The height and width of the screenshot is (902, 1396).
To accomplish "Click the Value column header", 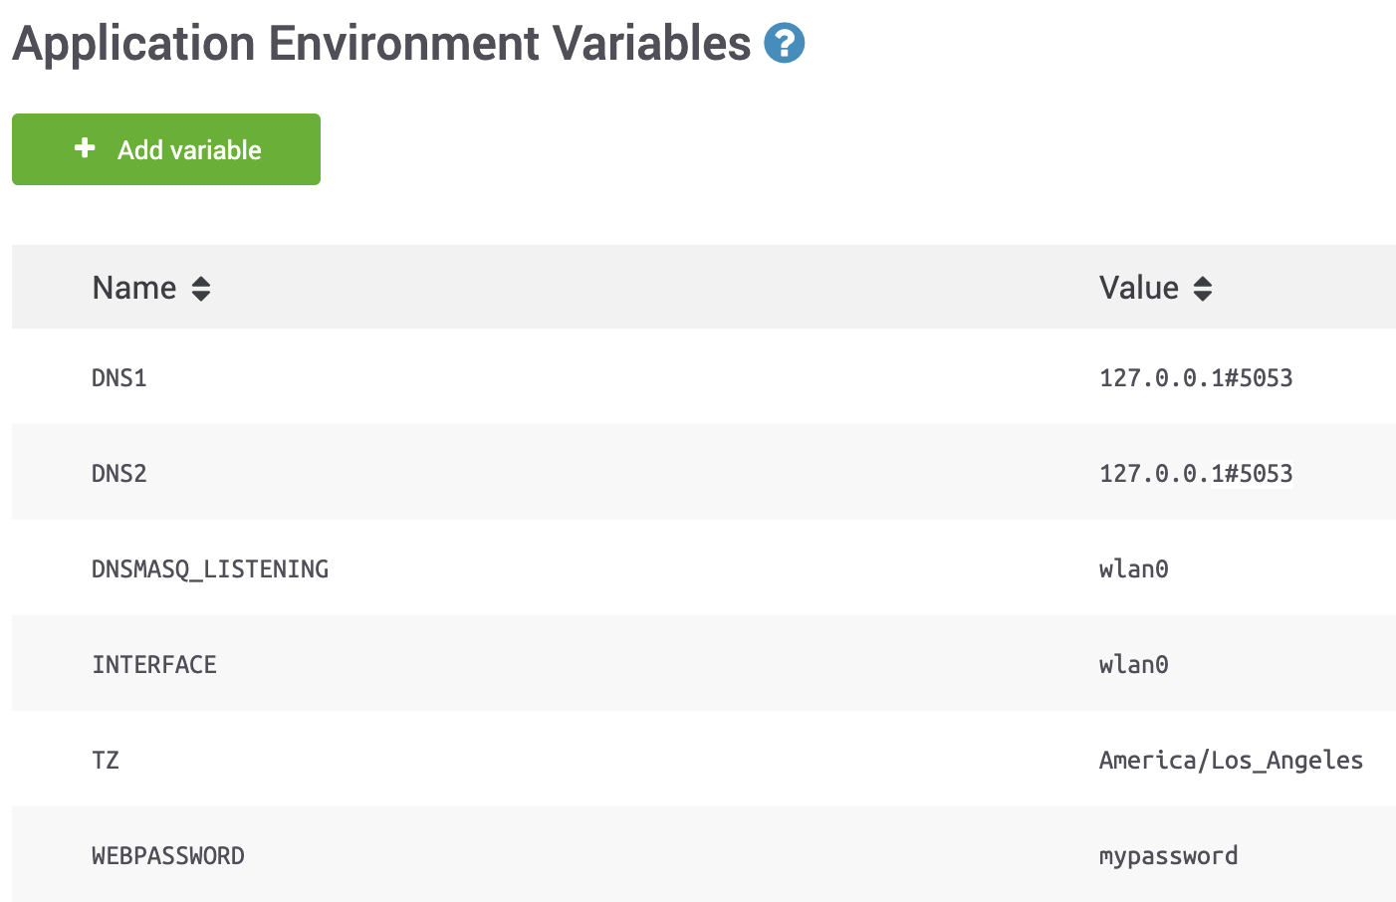I will tap(1138, 288).
